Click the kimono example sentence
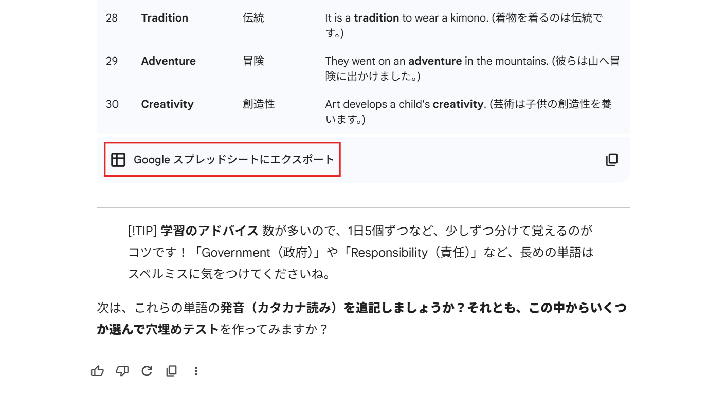 point(463,18)
